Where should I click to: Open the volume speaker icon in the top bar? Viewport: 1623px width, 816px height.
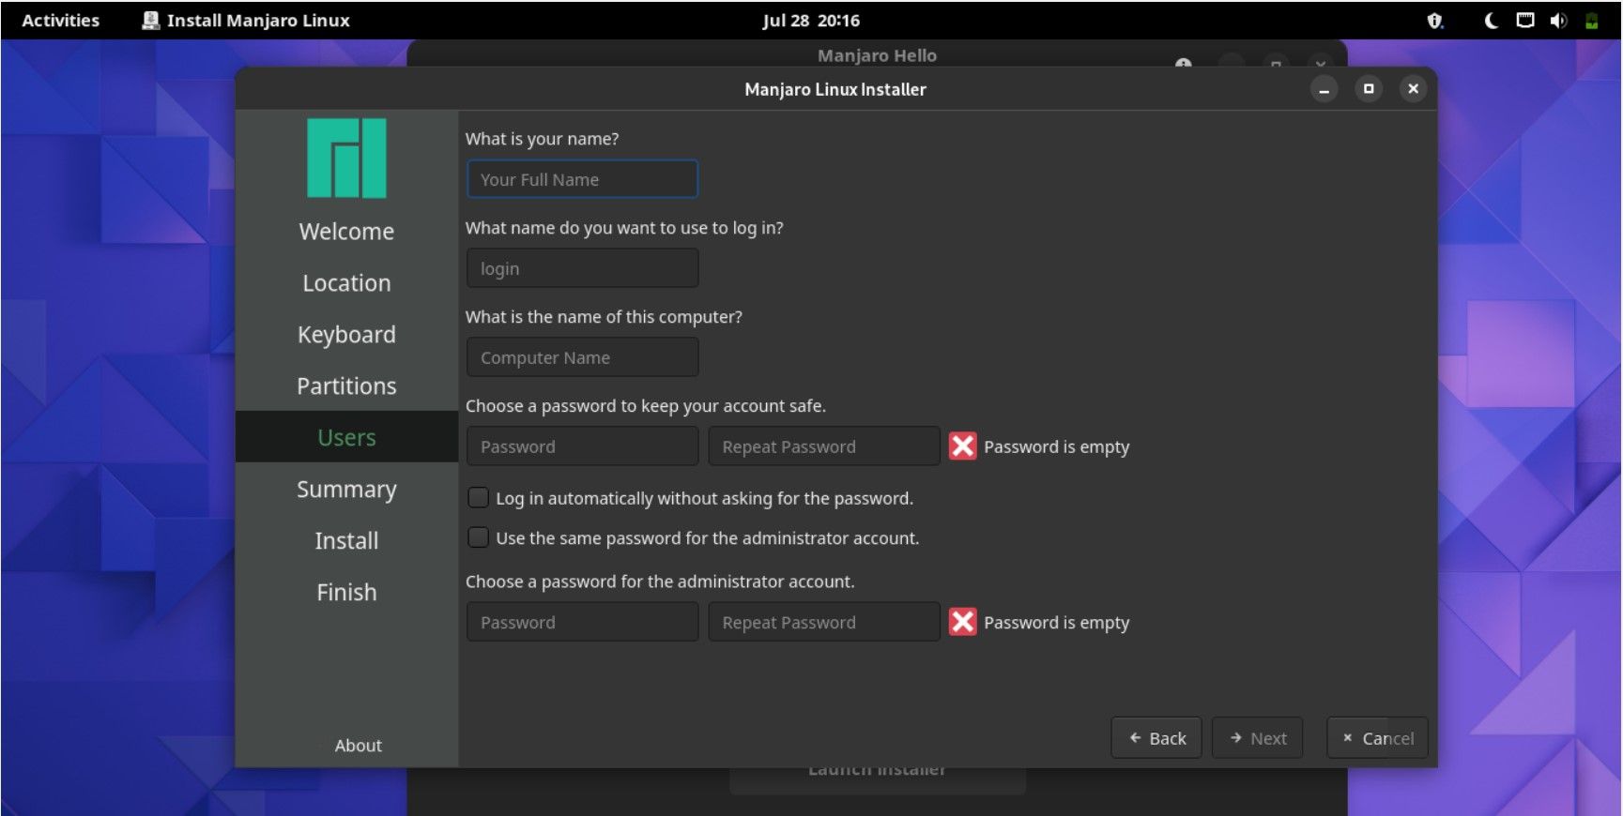coord(1558,21)
